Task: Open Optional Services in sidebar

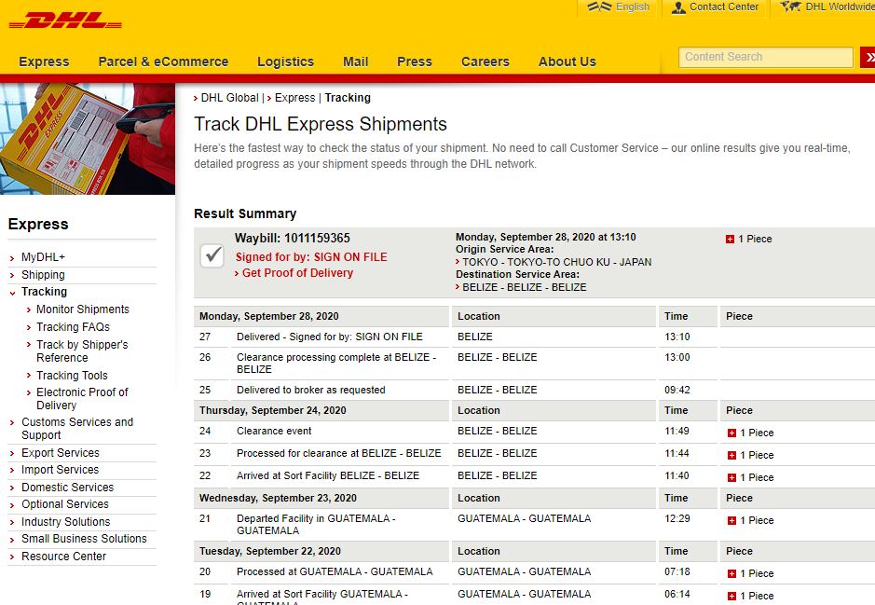Action: pyautogui.click(x=64, y=504)
